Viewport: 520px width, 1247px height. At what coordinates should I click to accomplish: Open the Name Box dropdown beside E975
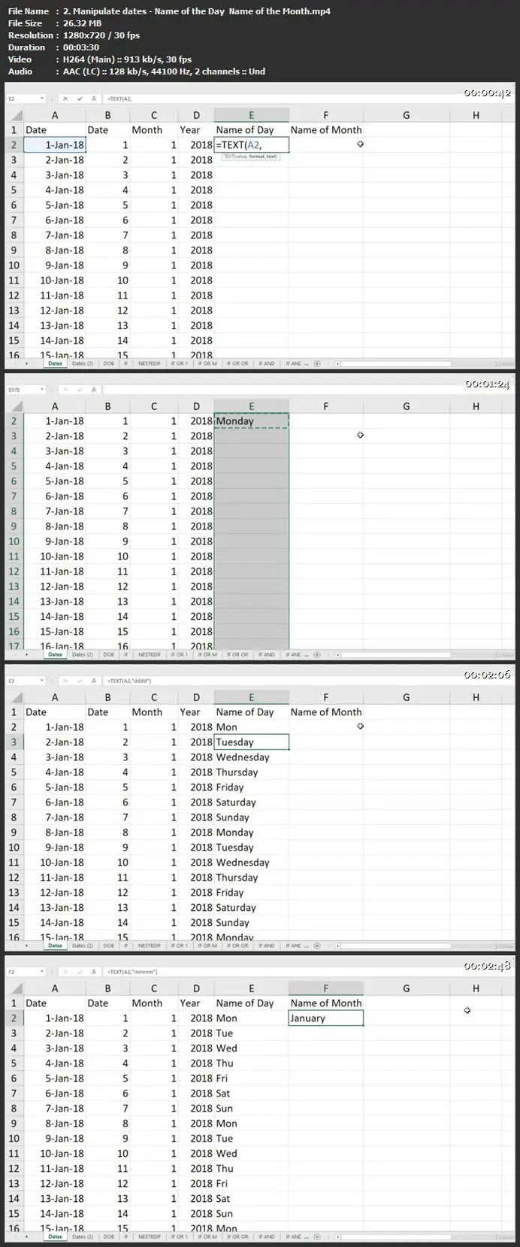tap(42, 390)
